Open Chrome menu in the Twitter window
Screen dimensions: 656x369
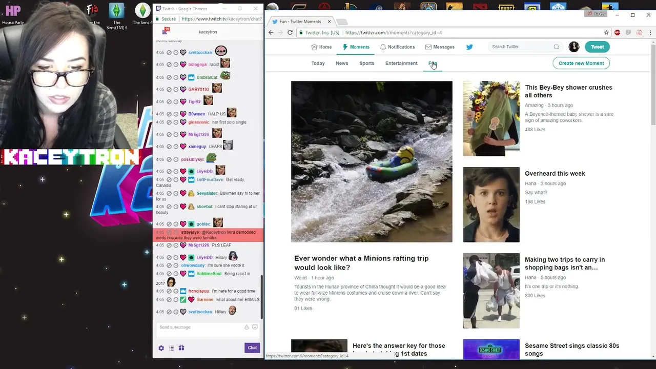tap(651, 32)
